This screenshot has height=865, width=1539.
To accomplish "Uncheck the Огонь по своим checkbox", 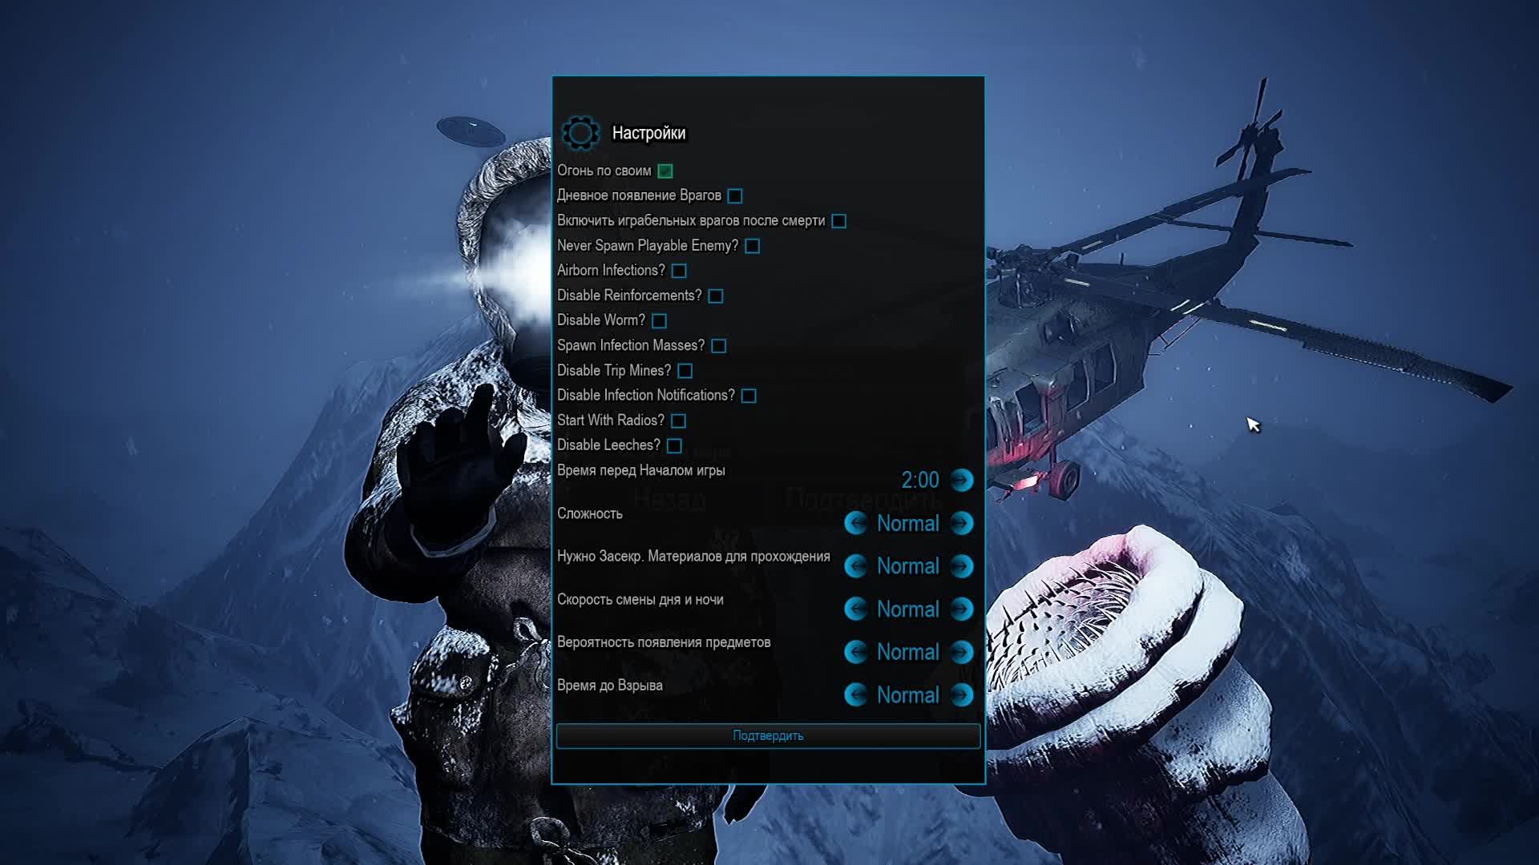I will point(664,171).
